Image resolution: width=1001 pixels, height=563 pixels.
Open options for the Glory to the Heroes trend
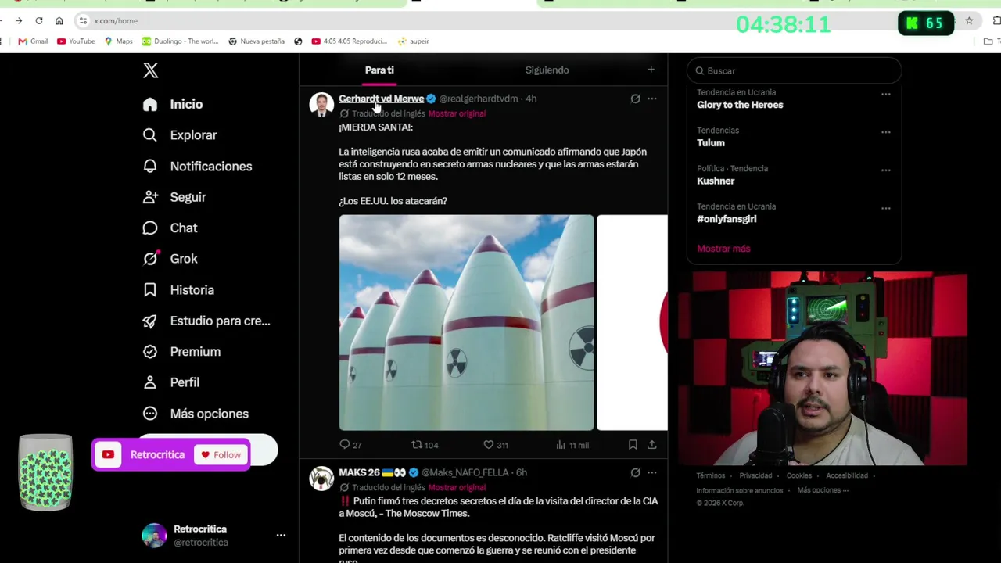click(x=886, y=95)
